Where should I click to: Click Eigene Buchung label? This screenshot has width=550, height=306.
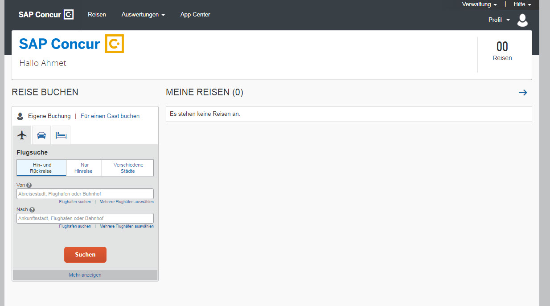(49, 116)
